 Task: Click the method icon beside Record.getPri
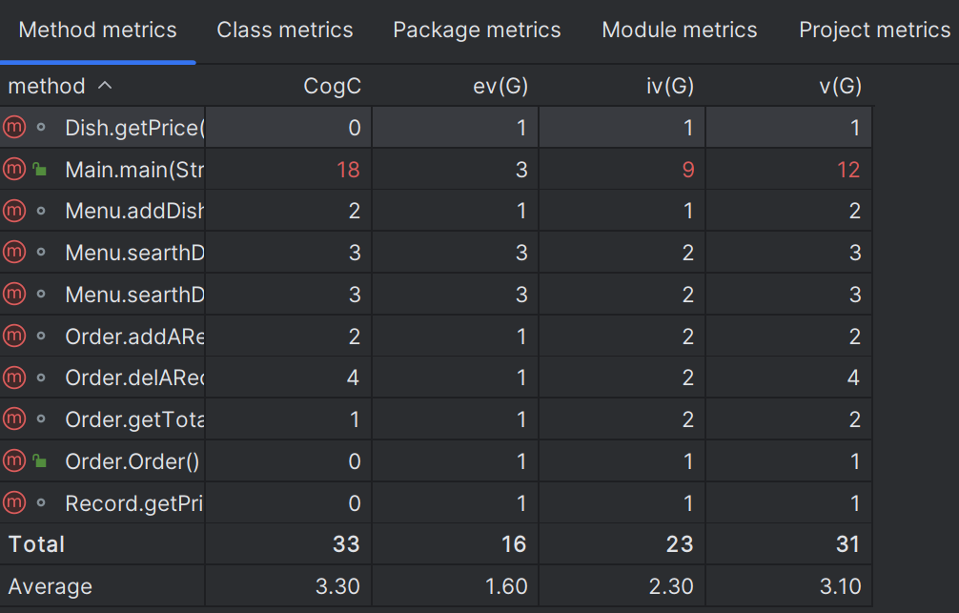coord(13,502)
